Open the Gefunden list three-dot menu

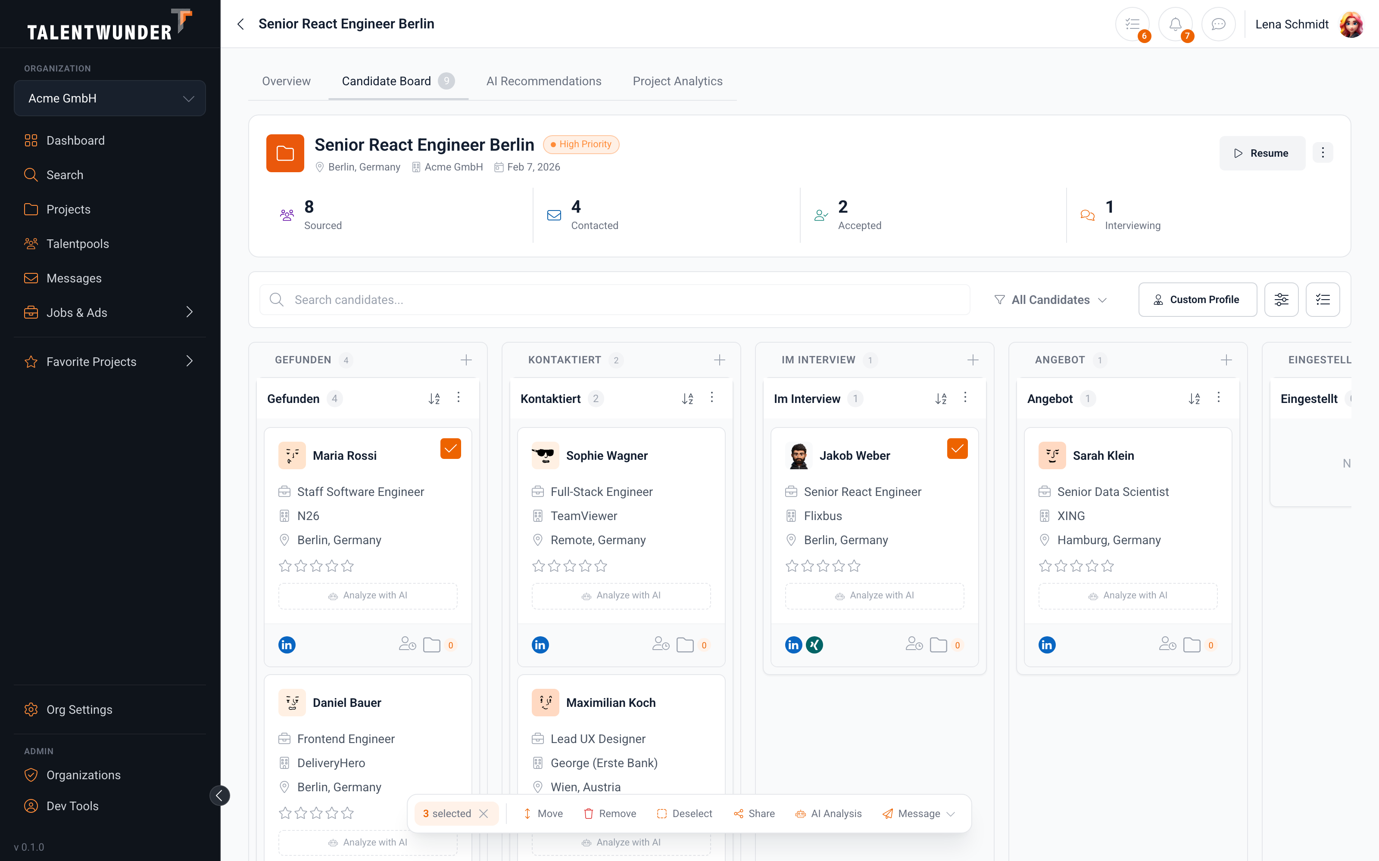click(459, 397)
